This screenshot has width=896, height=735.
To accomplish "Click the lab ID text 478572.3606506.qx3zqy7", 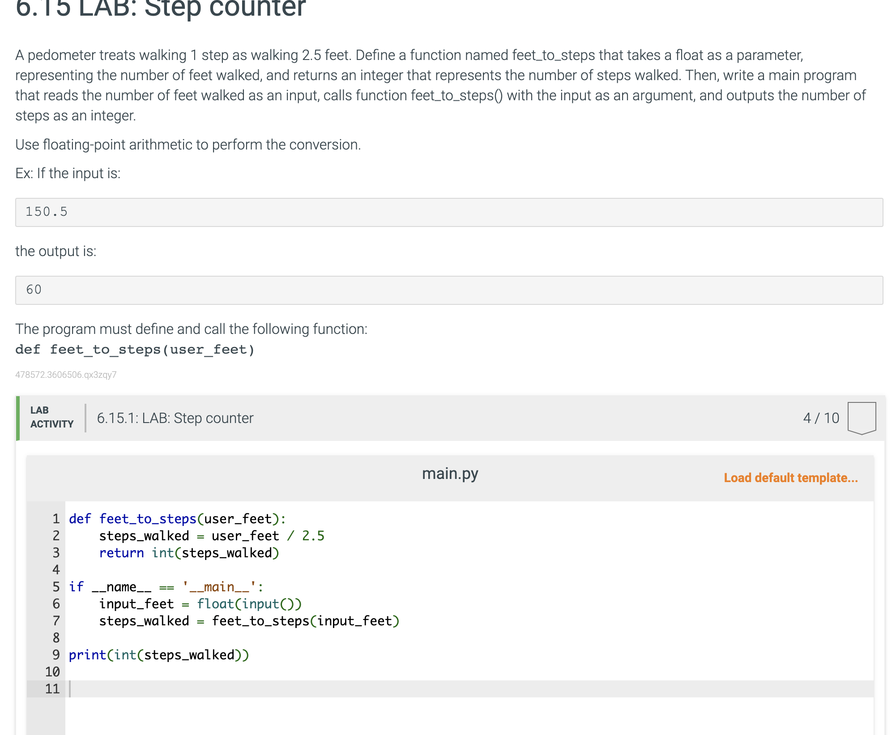I will pyautogui.click(x=66, y=375).
